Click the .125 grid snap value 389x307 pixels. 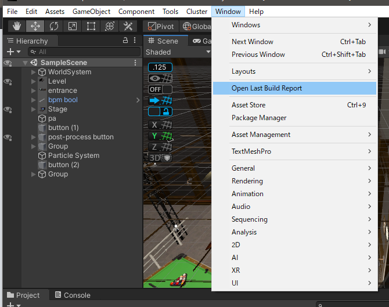160,67
